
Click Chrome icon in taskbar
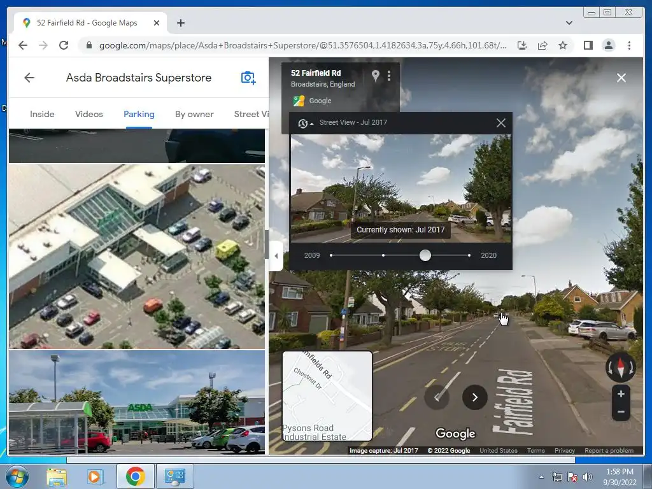(x=135, y=476)
